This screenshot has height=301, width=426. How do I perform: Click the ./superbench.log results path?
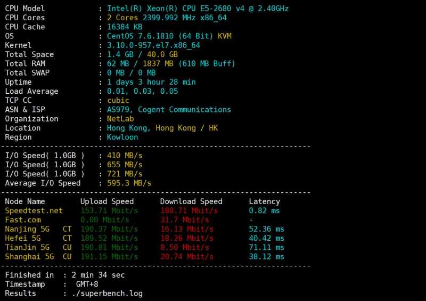coord(103,293)
